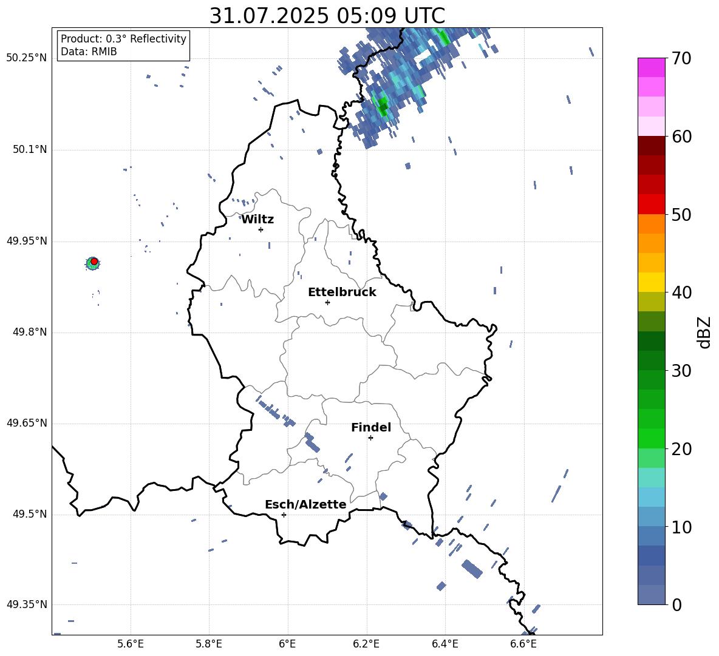This screenshot has height=656, width=719.
Task: Click the 50.25°N latitude label
Action: (26, 58)
